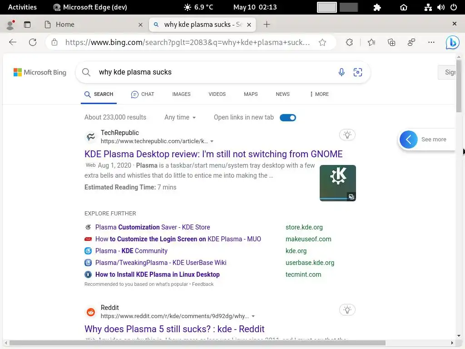Click the power icon in top bar
Image resolution: width=465 pixels, height=349 pixels.
point(454,7)
